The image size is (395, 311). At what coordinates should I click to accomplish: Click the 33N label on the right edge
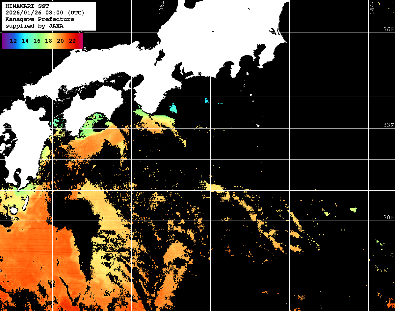pyautogui.click(x=388, y=125)
